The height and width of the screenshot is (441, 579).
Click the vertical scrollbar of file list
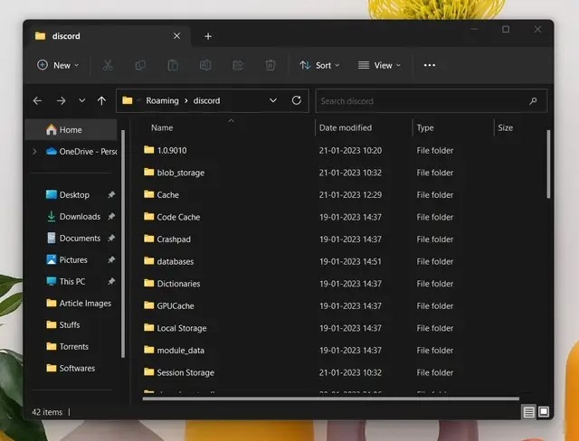[548, 164]
